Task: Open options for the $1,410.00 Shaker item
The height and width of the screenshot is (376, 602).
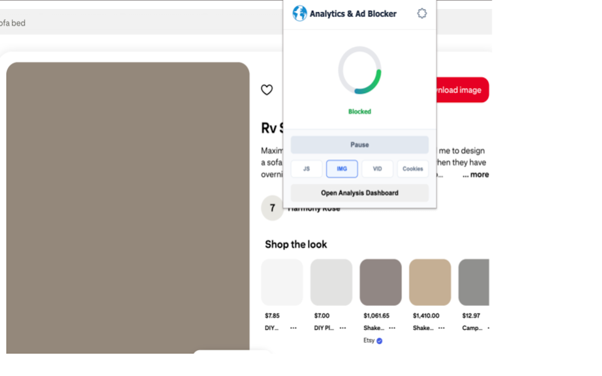Action: click(x=442, y=328)
